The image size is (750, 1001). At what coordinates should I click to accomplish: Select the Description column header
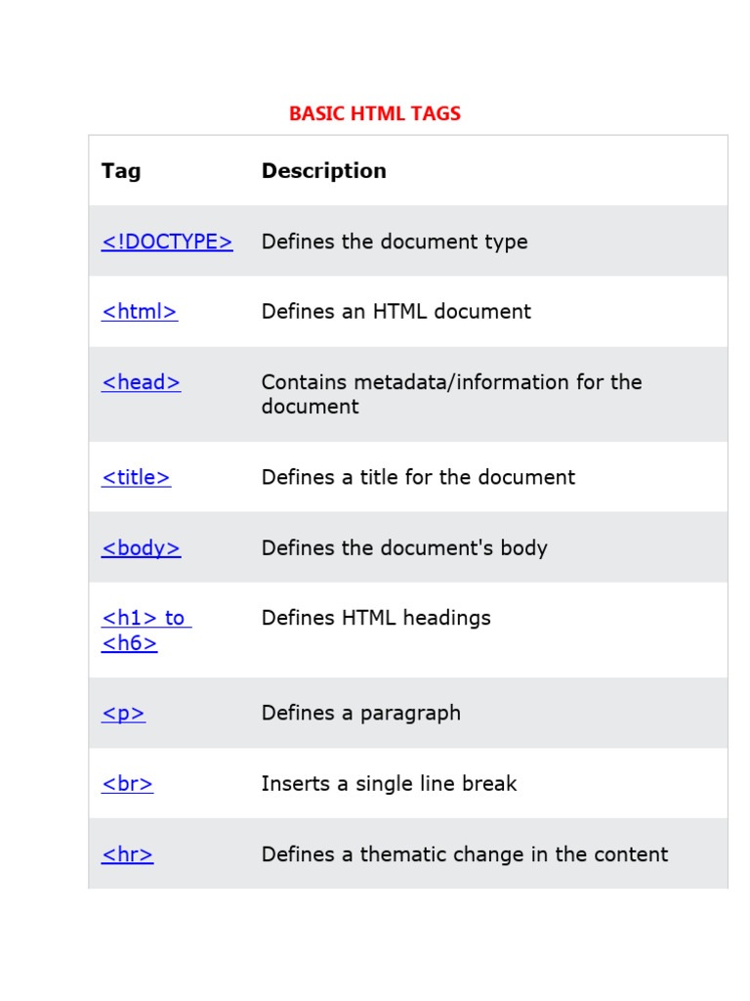[x=324, y=171]
